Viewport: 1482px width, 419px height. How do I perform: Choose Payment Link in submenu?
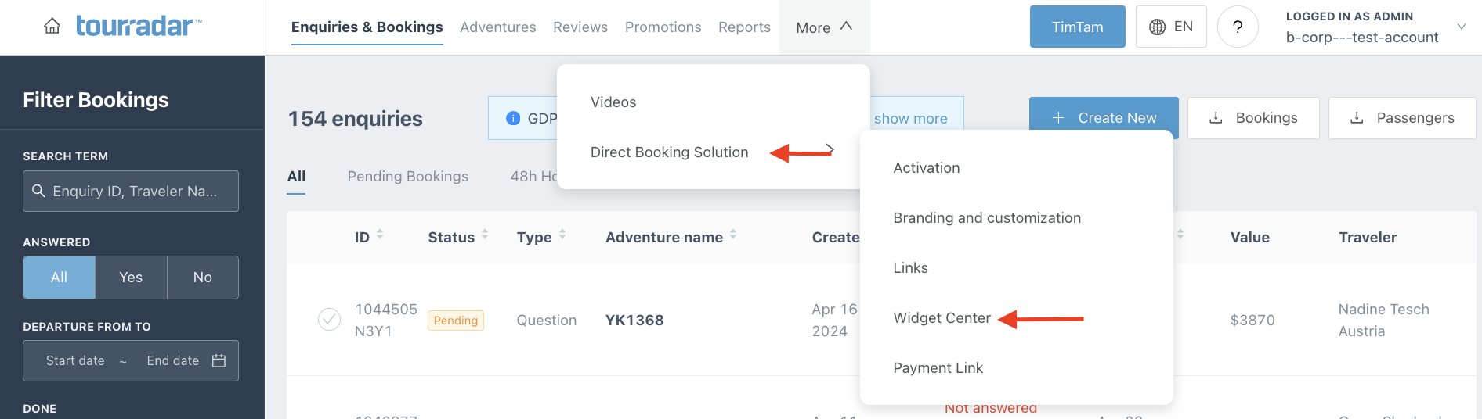click(x=938, y=368)
